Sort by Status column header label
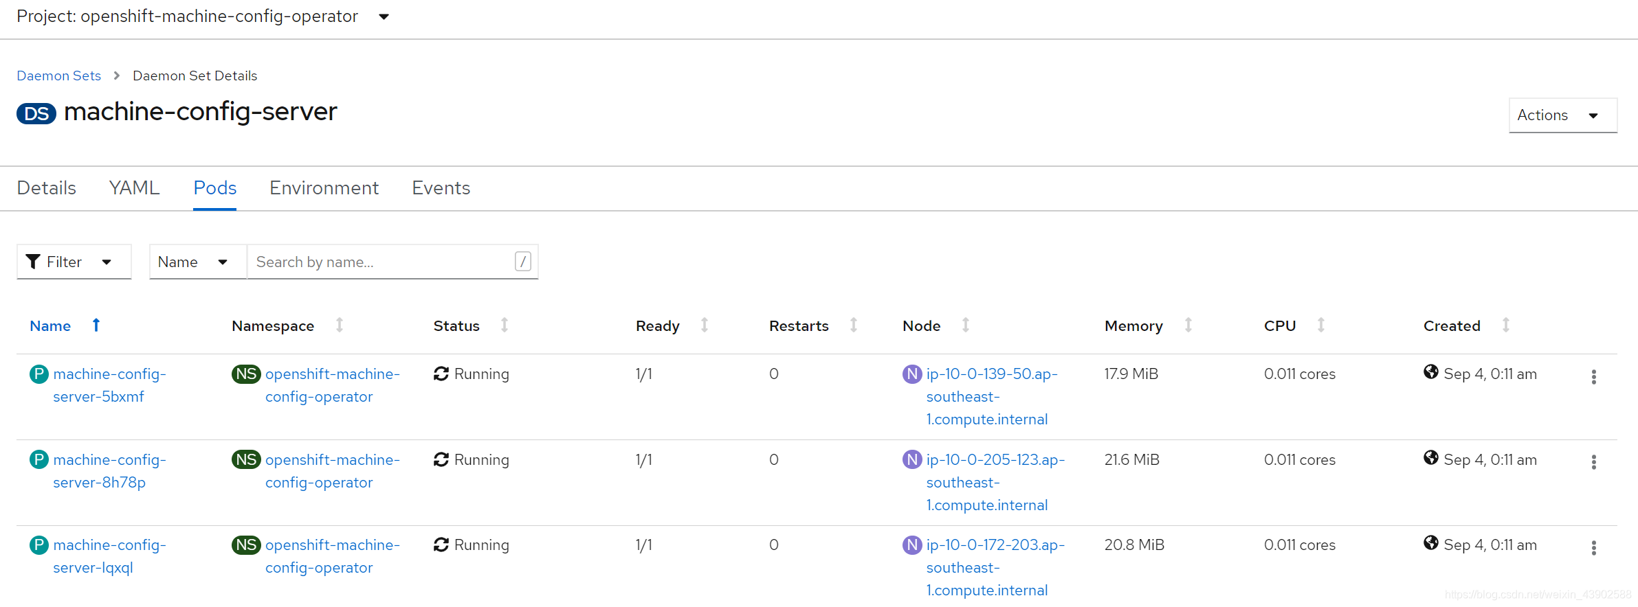Screen dimensions: 1638x607 (456, 326)
